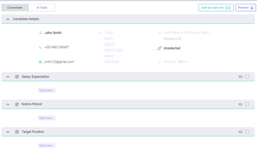
Task: Click the email icon next to jmith123@gmail.com
Action: pyautogui.click(x=40, y=62)
